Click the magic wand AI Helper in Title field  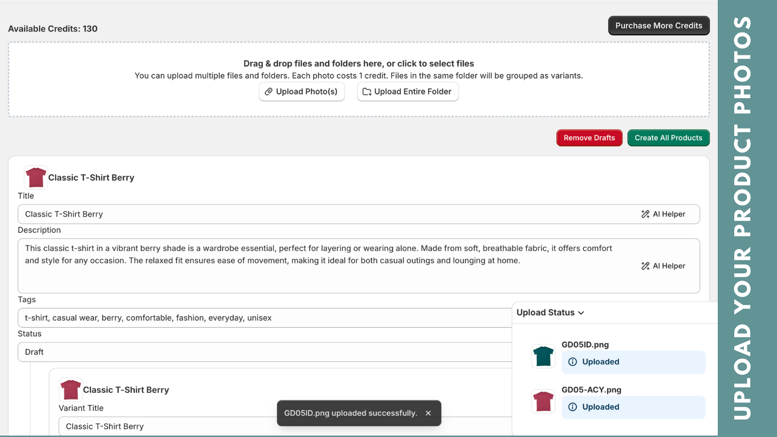645,214
